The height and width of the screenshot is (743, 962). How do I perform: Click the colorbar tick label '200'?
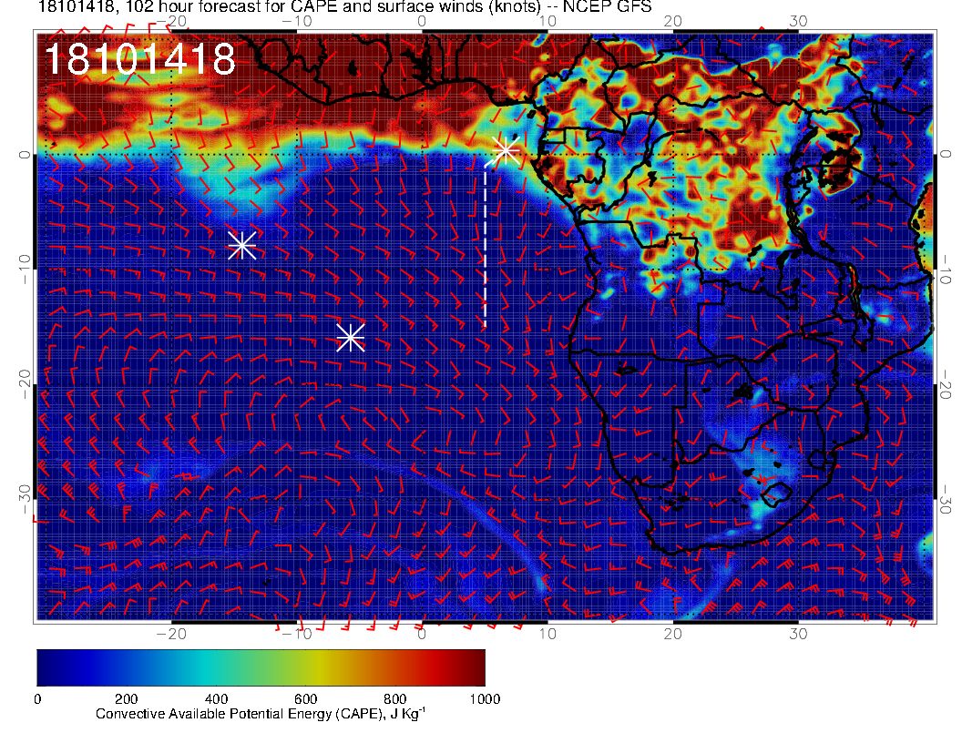coord(127,699)
